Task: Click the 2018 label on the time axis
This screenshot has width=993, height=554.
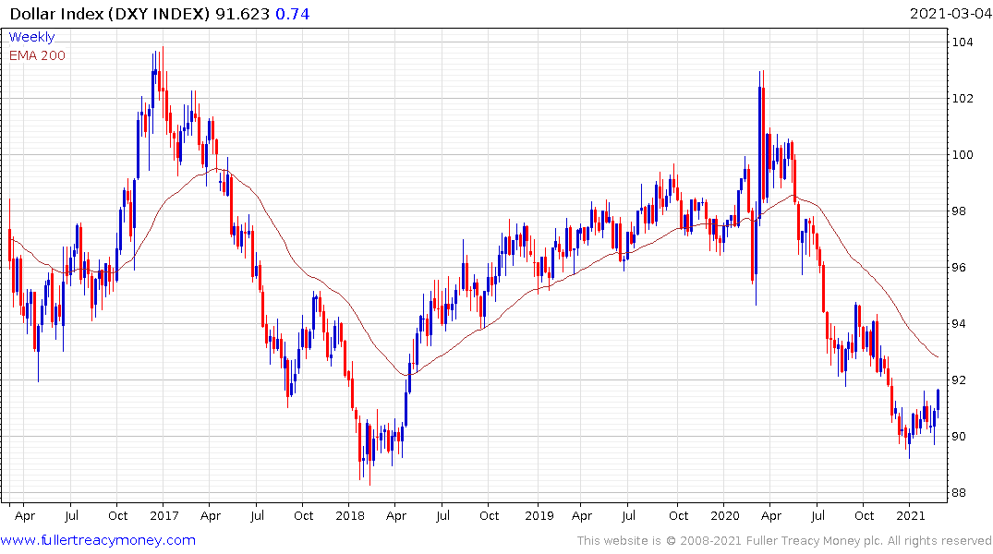Action: tap(350, 515)
